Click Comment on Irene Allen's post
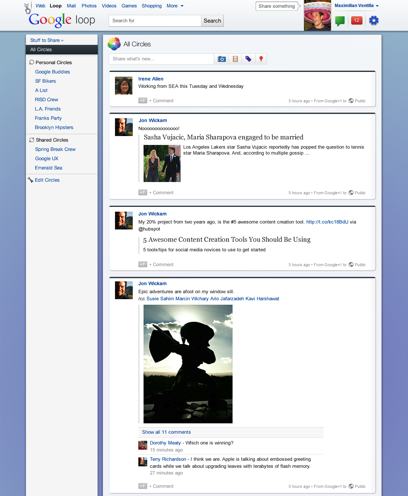The image size is (408, 496). click(x=163, y=101)
